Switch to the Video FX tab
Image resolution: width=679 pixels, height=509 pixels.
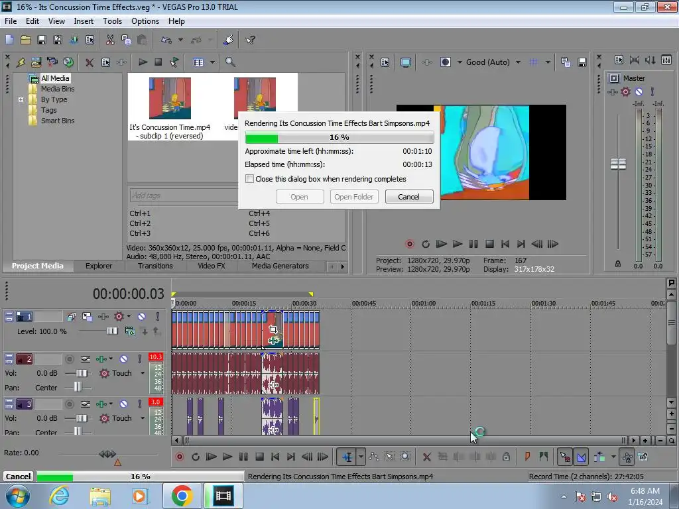point(212,266)
